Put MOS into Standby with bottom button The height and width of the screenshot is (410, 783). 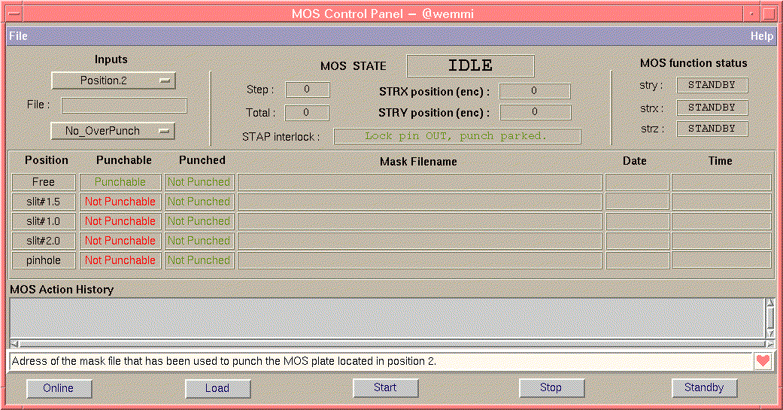pyautogui.click(x=703, y=387)
